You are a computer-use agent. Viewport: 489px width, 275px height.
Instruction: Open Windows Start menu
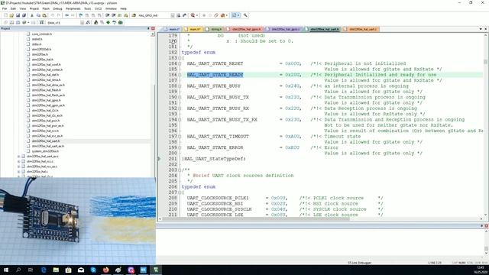pos(6,270)
